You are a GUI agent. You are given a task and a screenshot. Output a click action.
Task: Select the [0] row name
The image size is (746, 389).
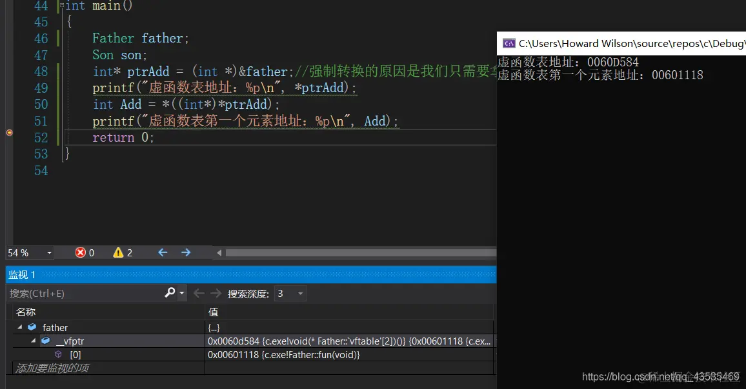click(75, 355)
